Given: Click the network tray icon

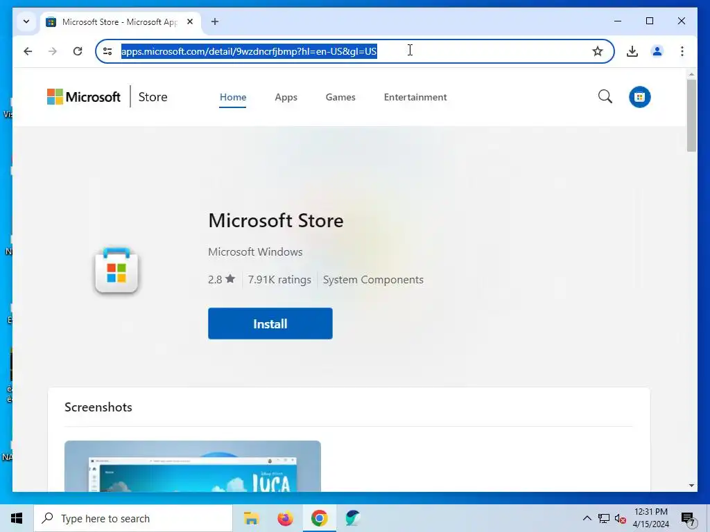Looking at the screenshot, I should coord(604,518).
